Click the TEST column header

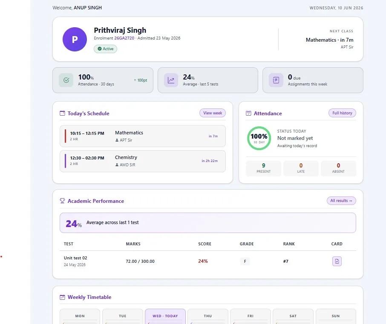click(69, 244)
